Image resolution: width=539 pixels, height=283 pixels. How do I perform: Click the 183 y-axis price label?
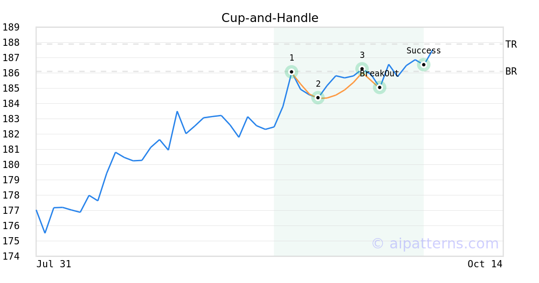click(x=11, y=119)
